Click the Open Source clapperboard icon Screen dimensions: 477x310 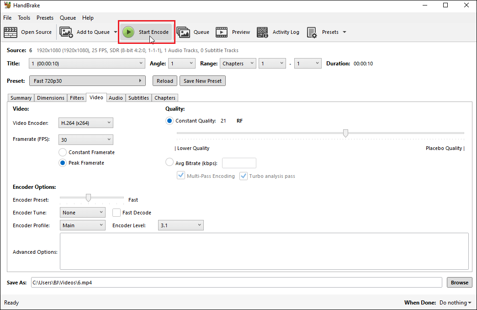coord(11,32)
